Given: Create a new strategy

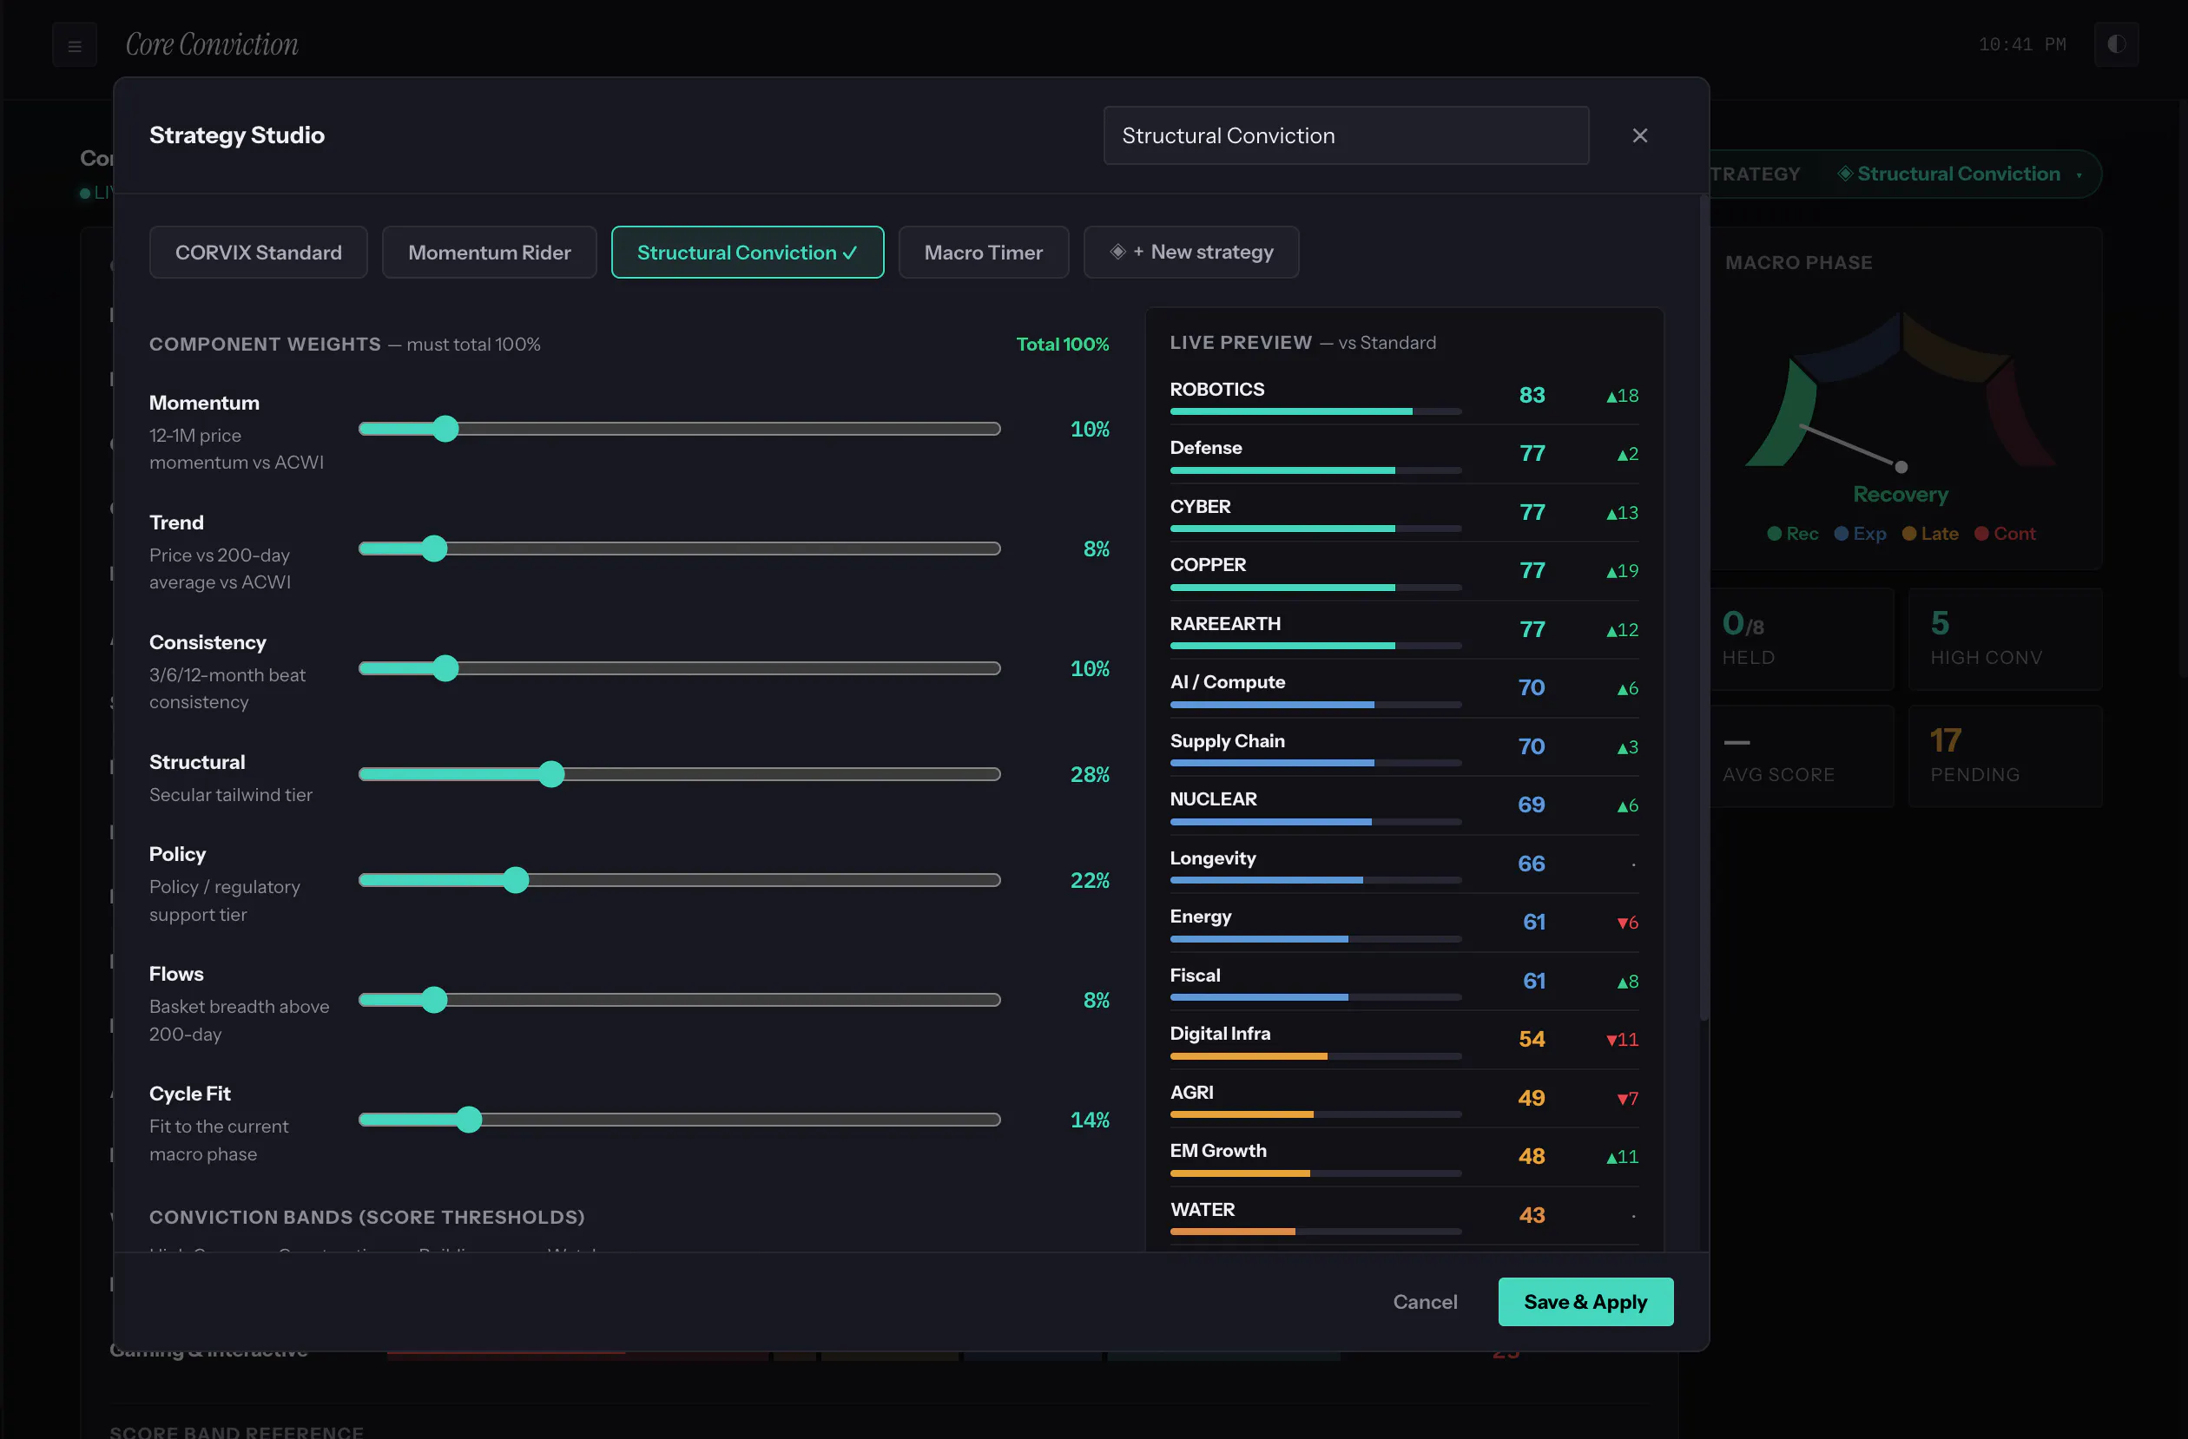Looking at the screenshot, I should (x=1190, y=252).
